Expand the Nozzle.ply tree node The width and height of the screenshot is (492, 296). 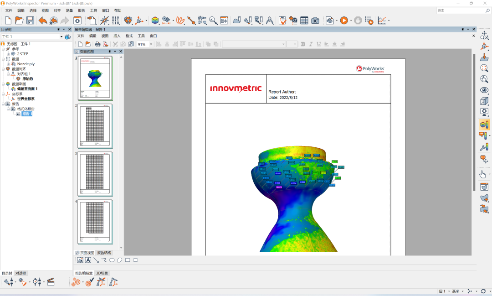point(8,64)
